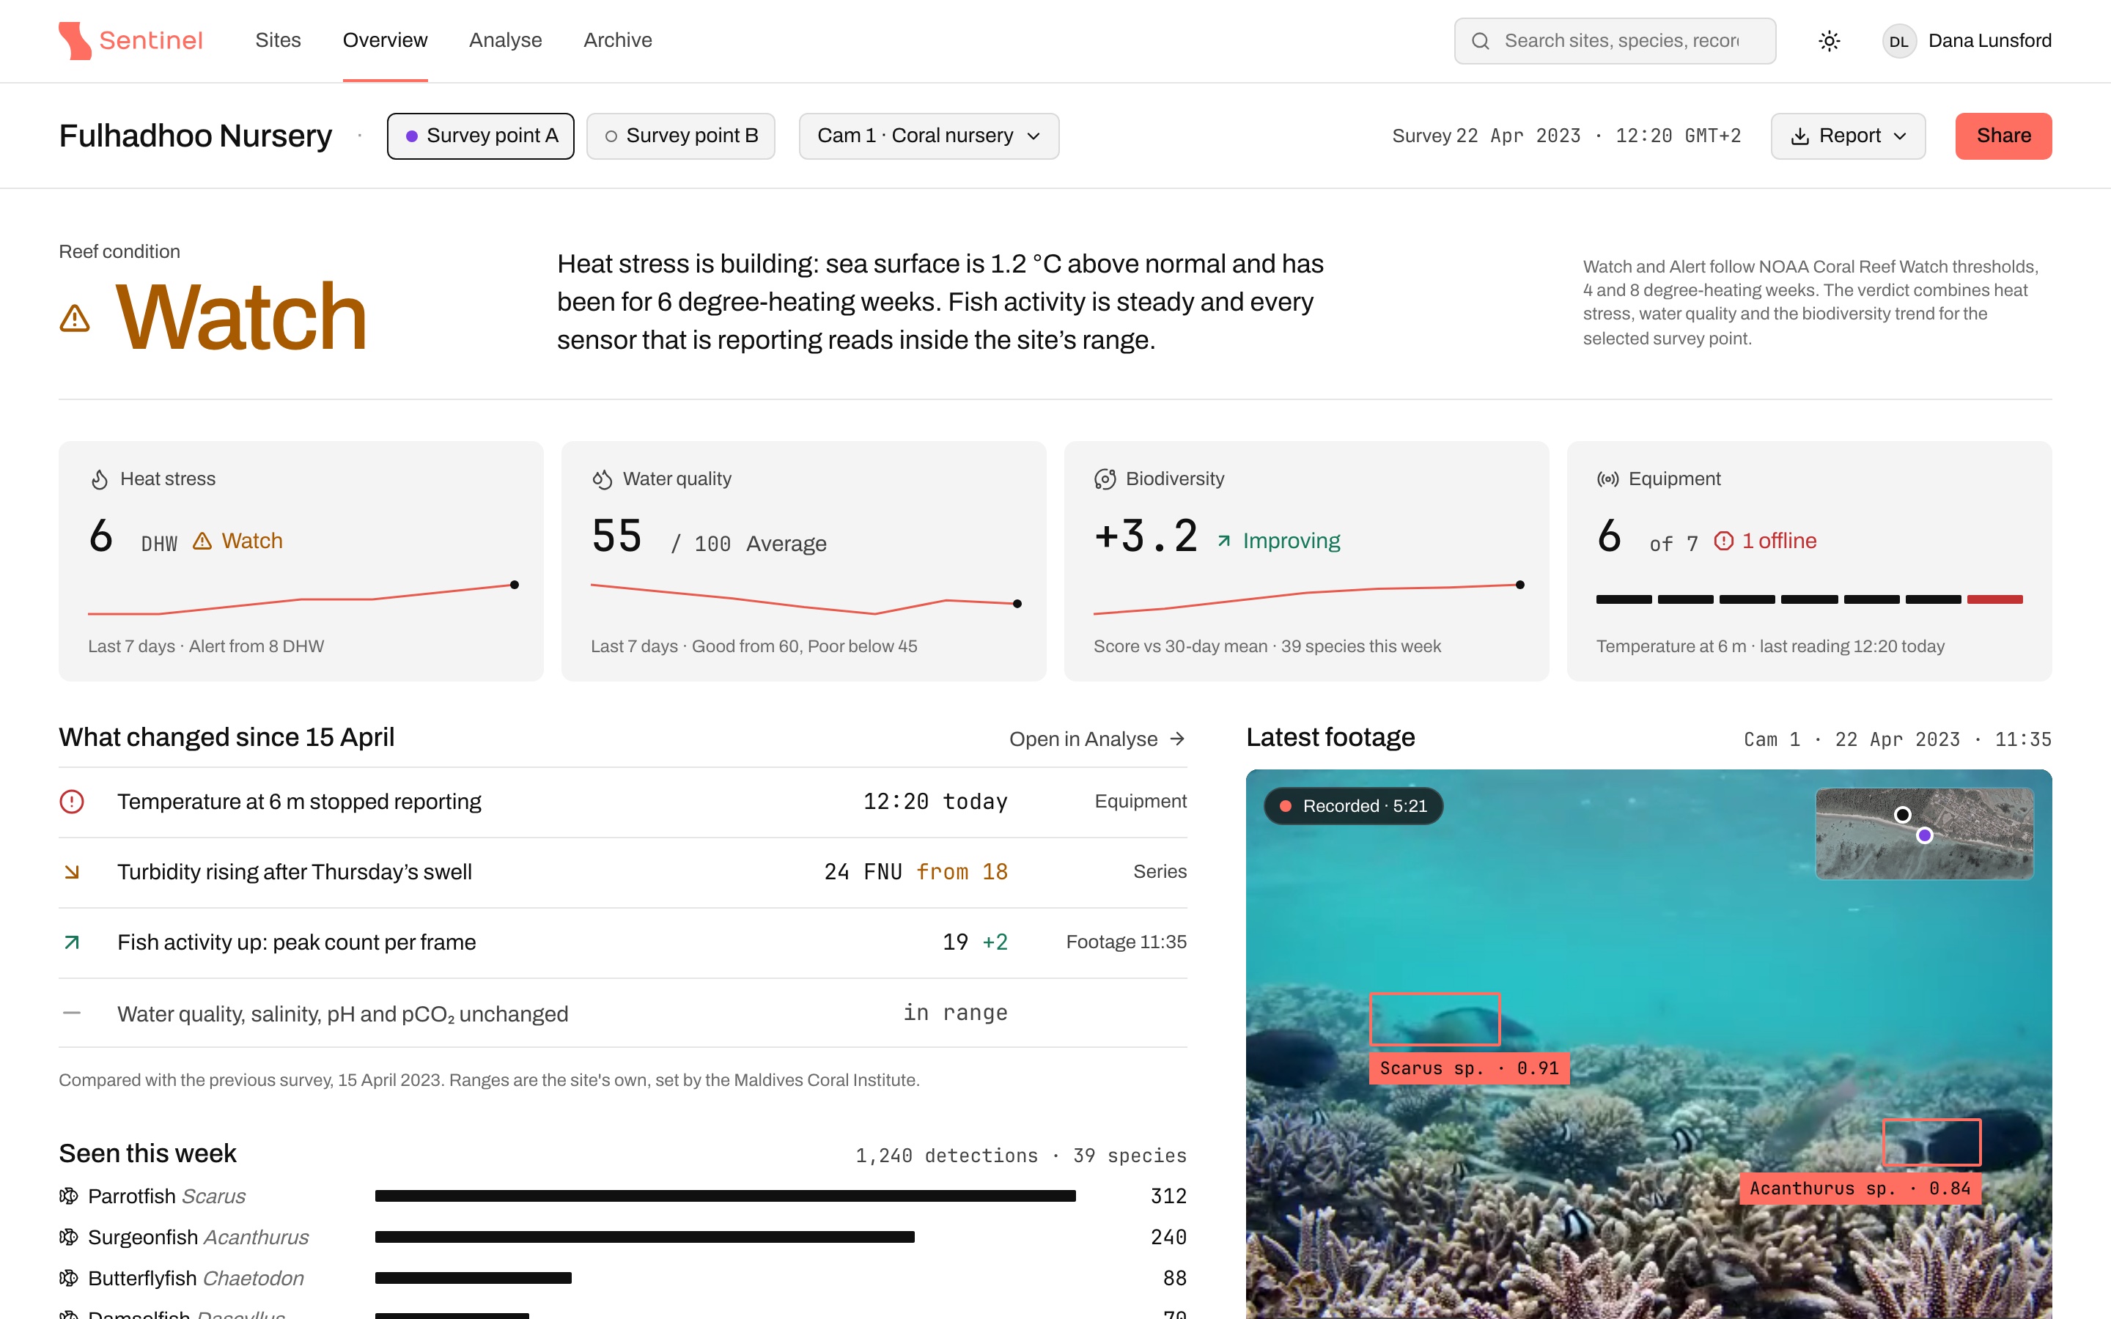Click the Sentinel logo icon
2111x1319 pixels.
pyautogui.click(x=75, y=40)
